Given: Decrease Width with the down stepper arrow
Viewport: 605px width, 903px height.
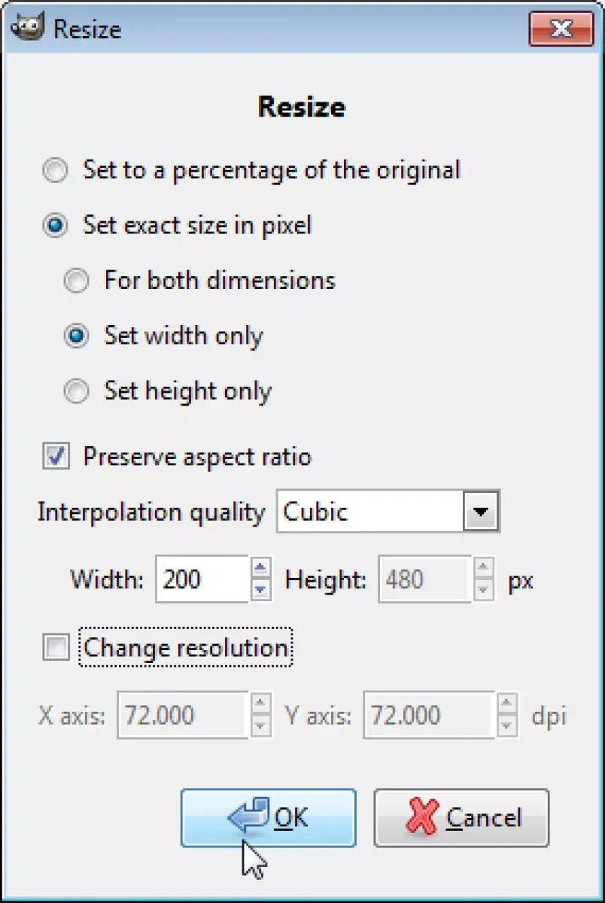Looking at the screenshot, I should (x=260, y=590).
